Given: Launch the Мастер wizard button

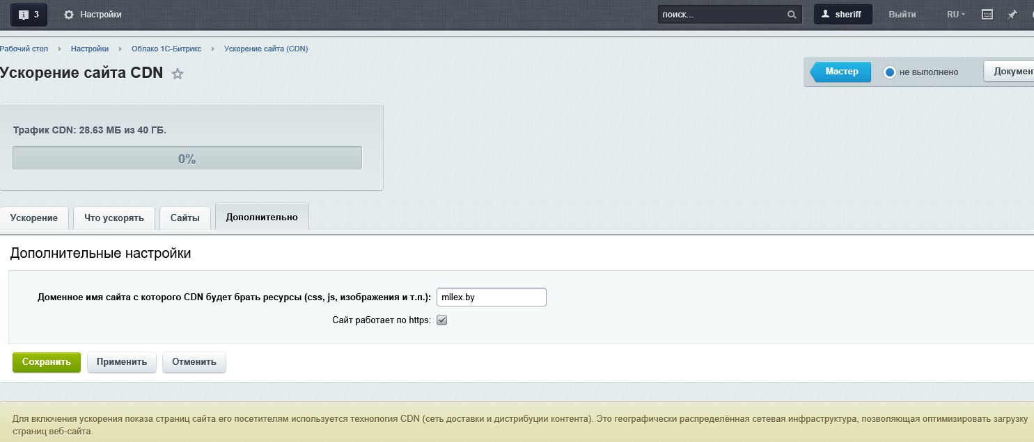Looking at the screenshot, I should pos(841,72).
